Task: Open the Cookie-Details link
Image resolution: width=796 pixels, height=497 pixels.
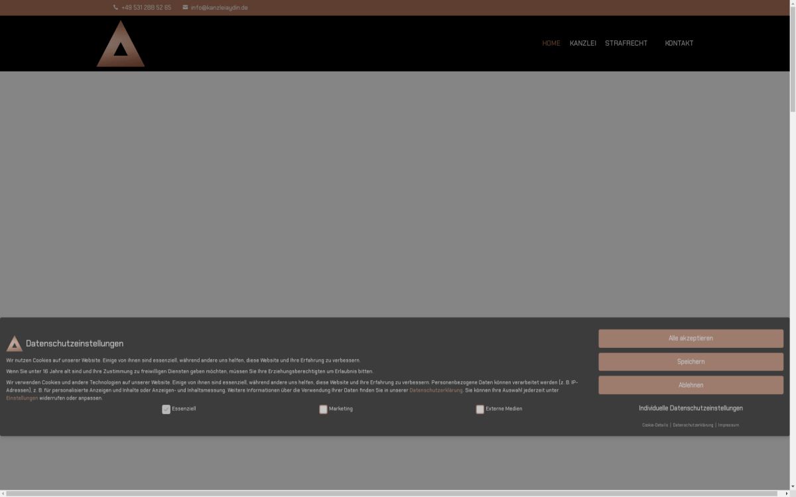Action: coord(655,425)
